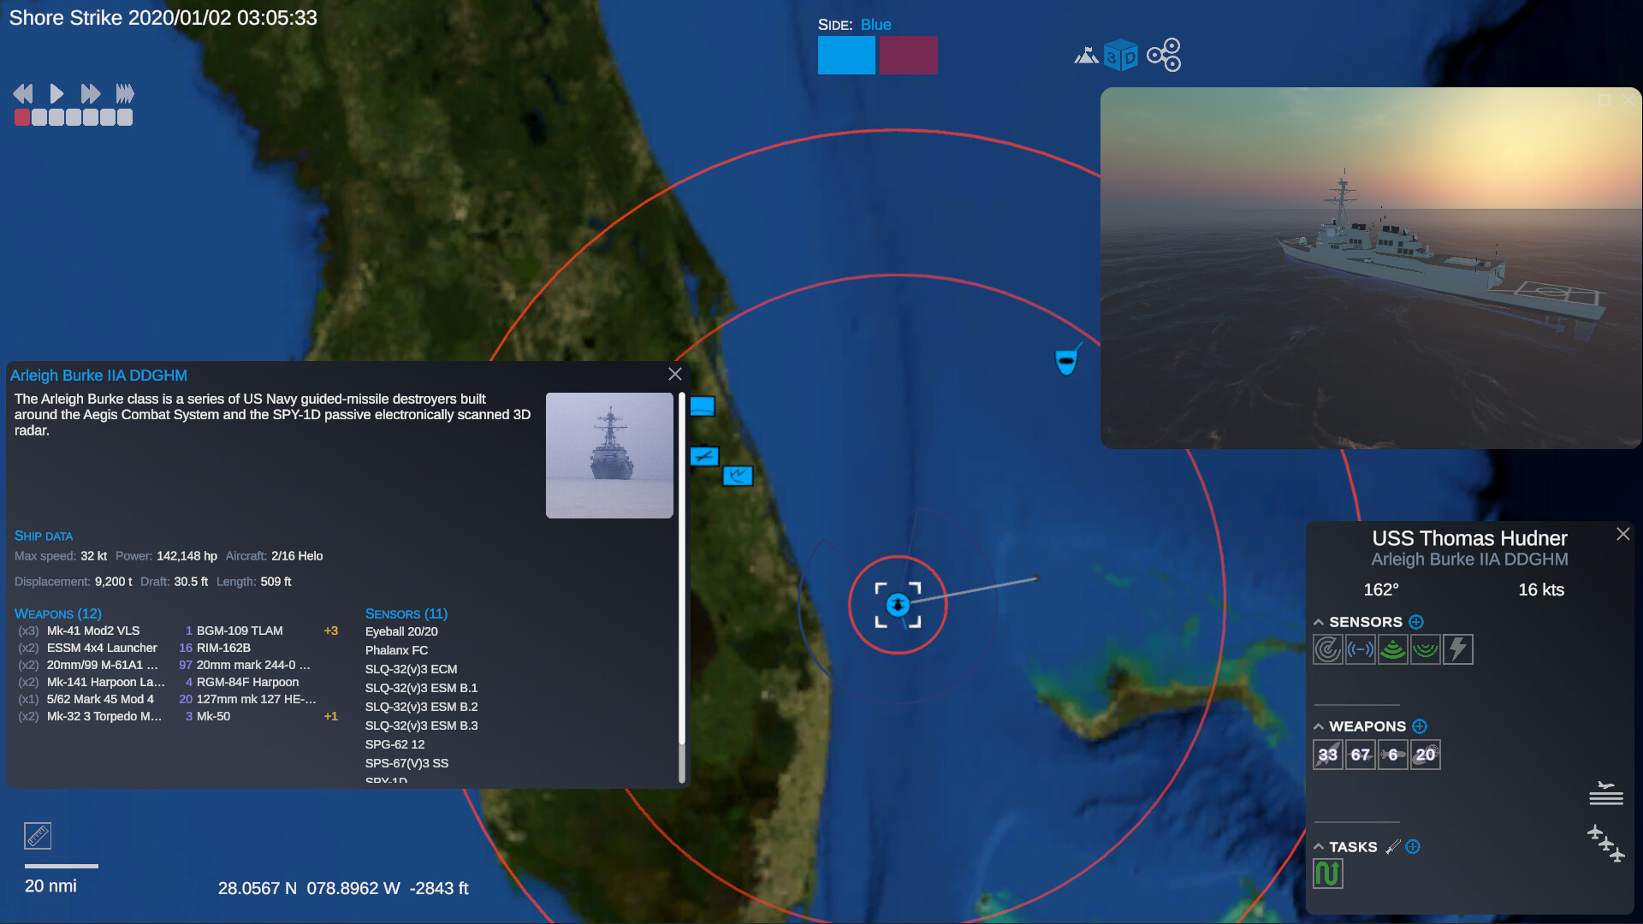Select the radar sensor icon for USS Thomas Hudner
The width and height of the screenshot is (1643, 924).
pyautogui.click(x=1327, y=649)
